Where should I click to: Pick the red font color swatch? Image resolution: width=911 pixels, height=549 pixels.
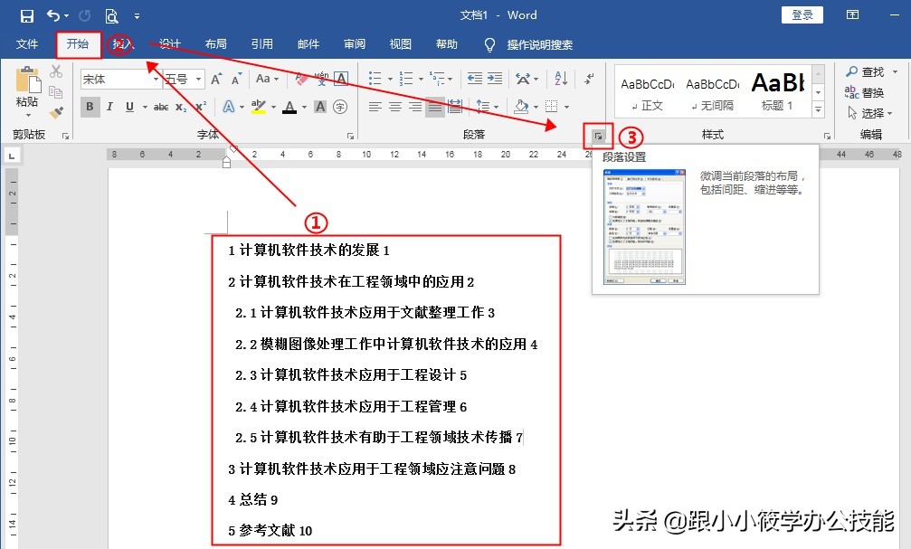pos(289,107)
